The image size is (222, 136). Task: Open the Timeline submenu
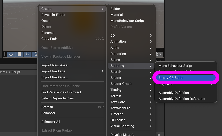click(x=131, y=114)
